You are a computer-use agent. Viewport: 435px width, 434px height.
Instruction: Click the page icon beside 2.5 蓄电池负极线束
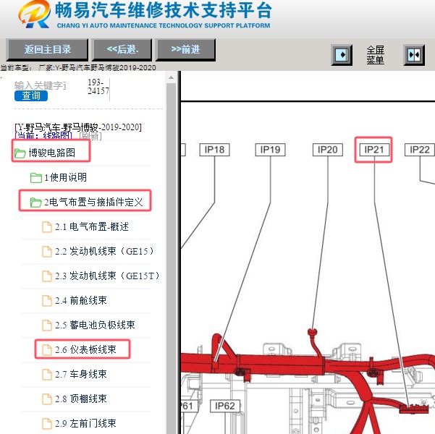coord(47,325)
